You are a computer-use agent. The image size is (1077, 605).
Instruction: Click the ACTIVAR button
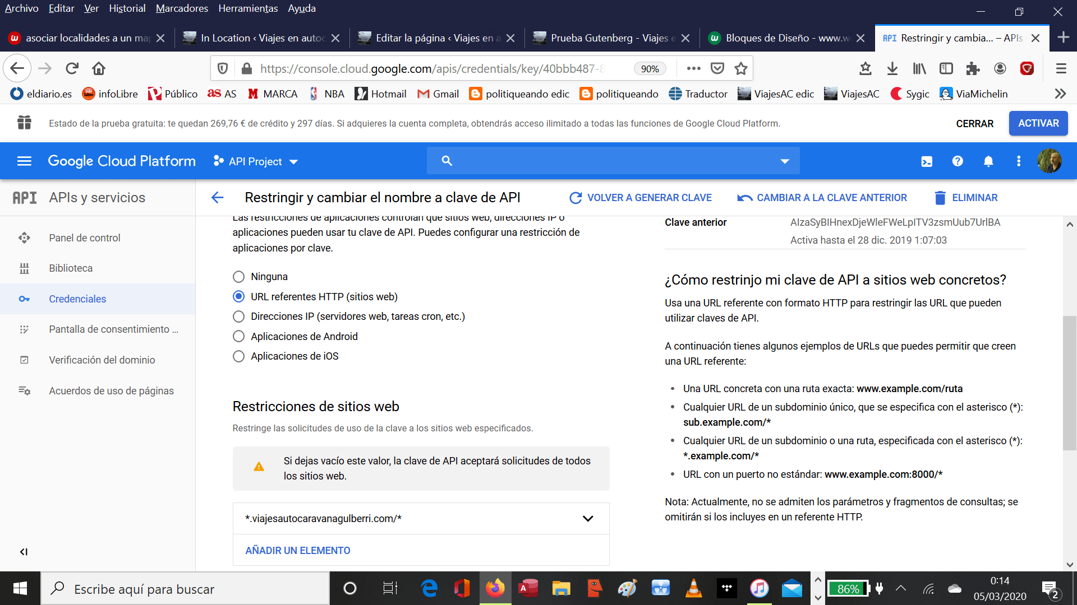(x=1038, y=123)
